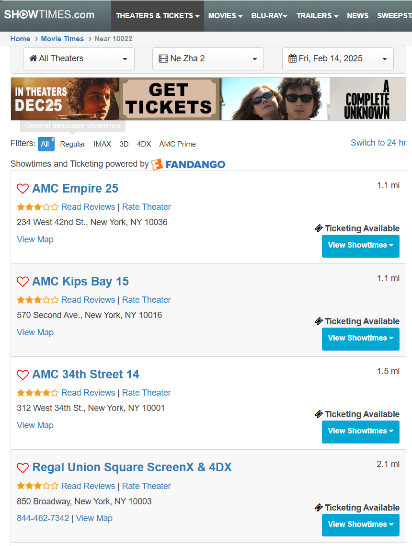This screenshot has height=546, width=412.
Task: View Showtimes for AMC Kips Bay 15
Action: pyautogui.click(x=360, y=339)
